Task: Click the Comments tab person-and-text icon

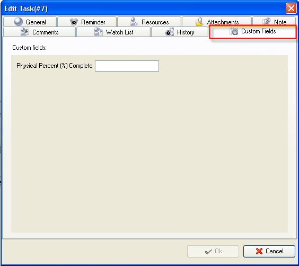Action: coord(25,32)
